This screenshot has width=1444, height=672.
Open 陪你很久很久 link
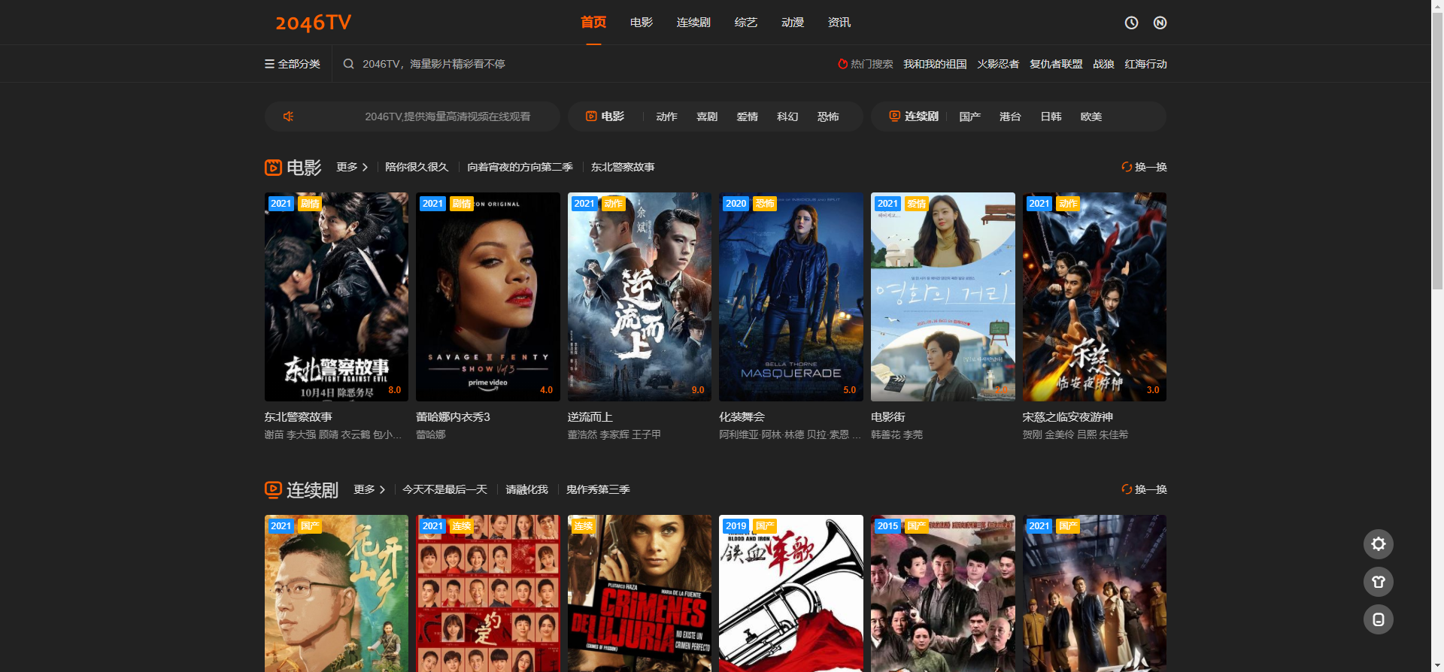pos(417,167)
